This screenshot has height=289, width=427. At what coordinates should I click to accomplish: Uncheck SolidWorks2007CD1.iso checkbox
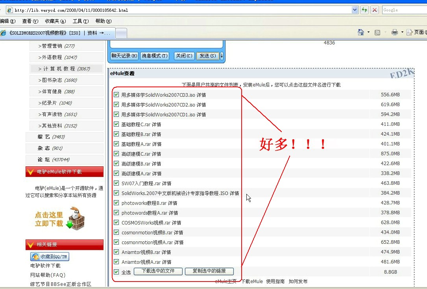coord(116,114)
